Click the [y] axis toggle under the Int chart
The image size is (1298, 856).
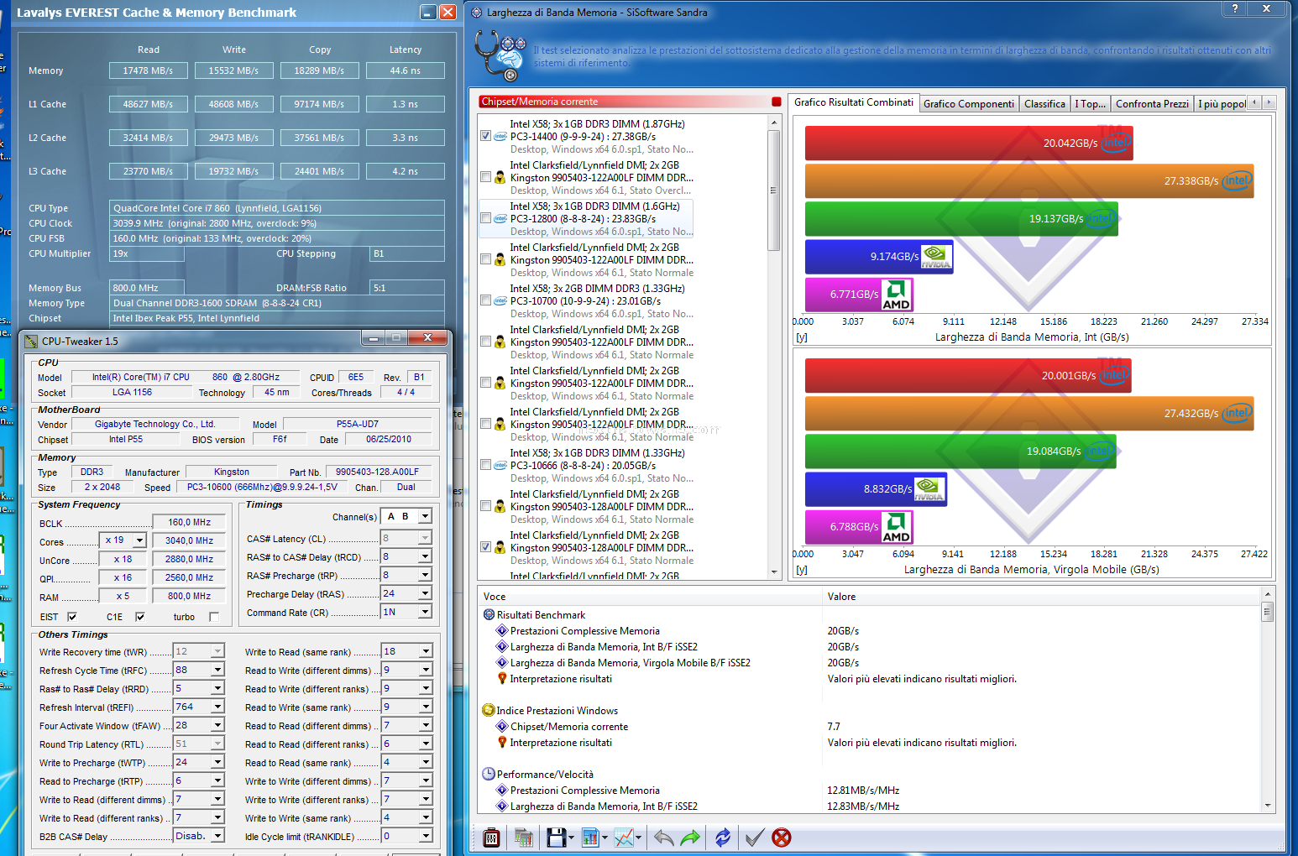[x=802, y=337]
